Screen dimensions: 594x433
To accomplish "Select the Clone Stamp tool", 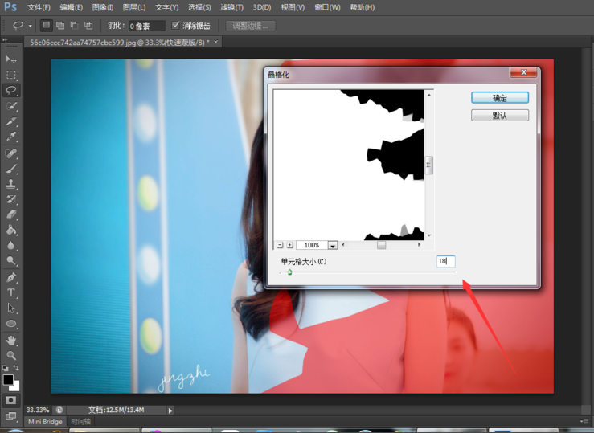I will [x=11, y=184].
